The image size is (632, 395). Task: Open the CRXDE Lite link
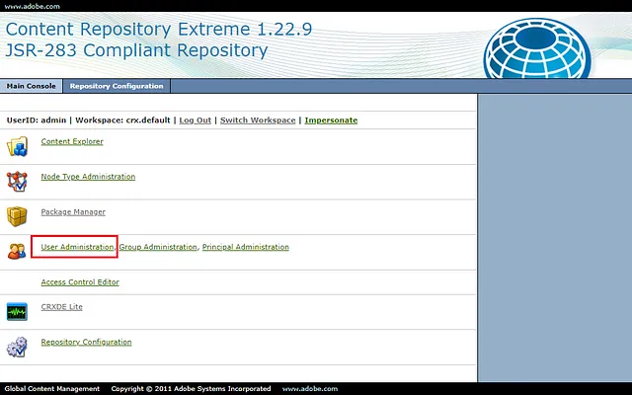61,307
